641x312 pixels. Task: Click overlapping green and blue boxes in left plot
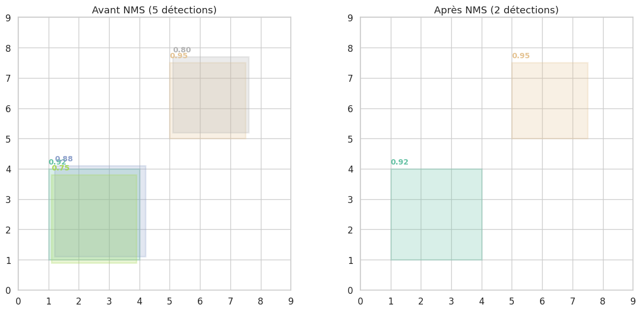tap(97, 214)
